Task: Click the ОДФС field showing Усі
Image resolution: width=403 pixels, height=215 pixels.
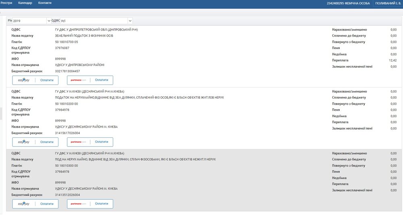Action: click(x=94, y=21)
